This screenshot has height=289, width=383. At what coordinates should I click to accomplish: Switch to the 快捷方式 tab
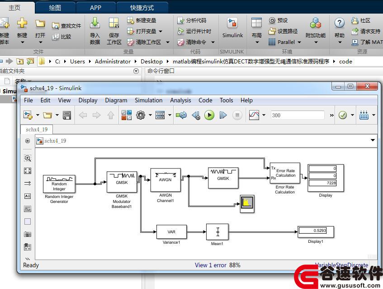coord(142,8)
